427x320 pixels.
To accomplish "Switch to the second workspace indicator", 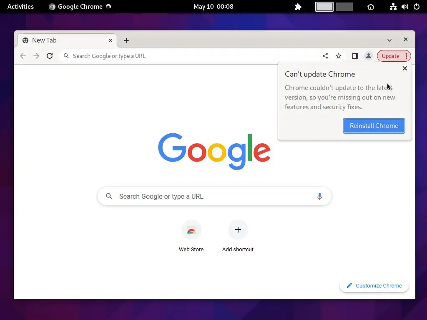I will (x=344, y=7).
